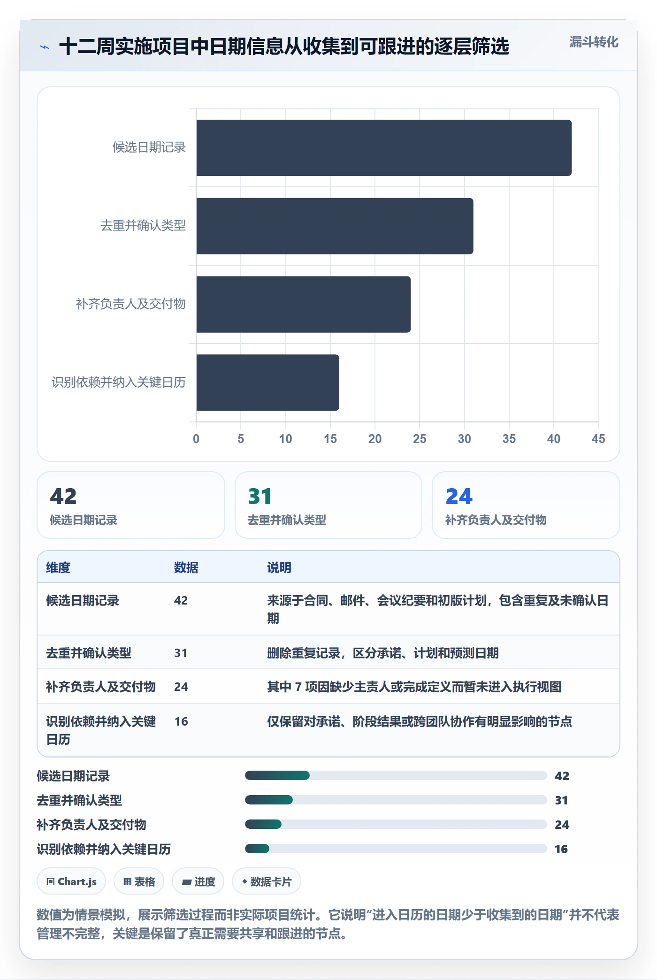Viewport: 657px width, 980px height.
Task: Click the description starting 仅保留对承诺
Action: [420, 721]
